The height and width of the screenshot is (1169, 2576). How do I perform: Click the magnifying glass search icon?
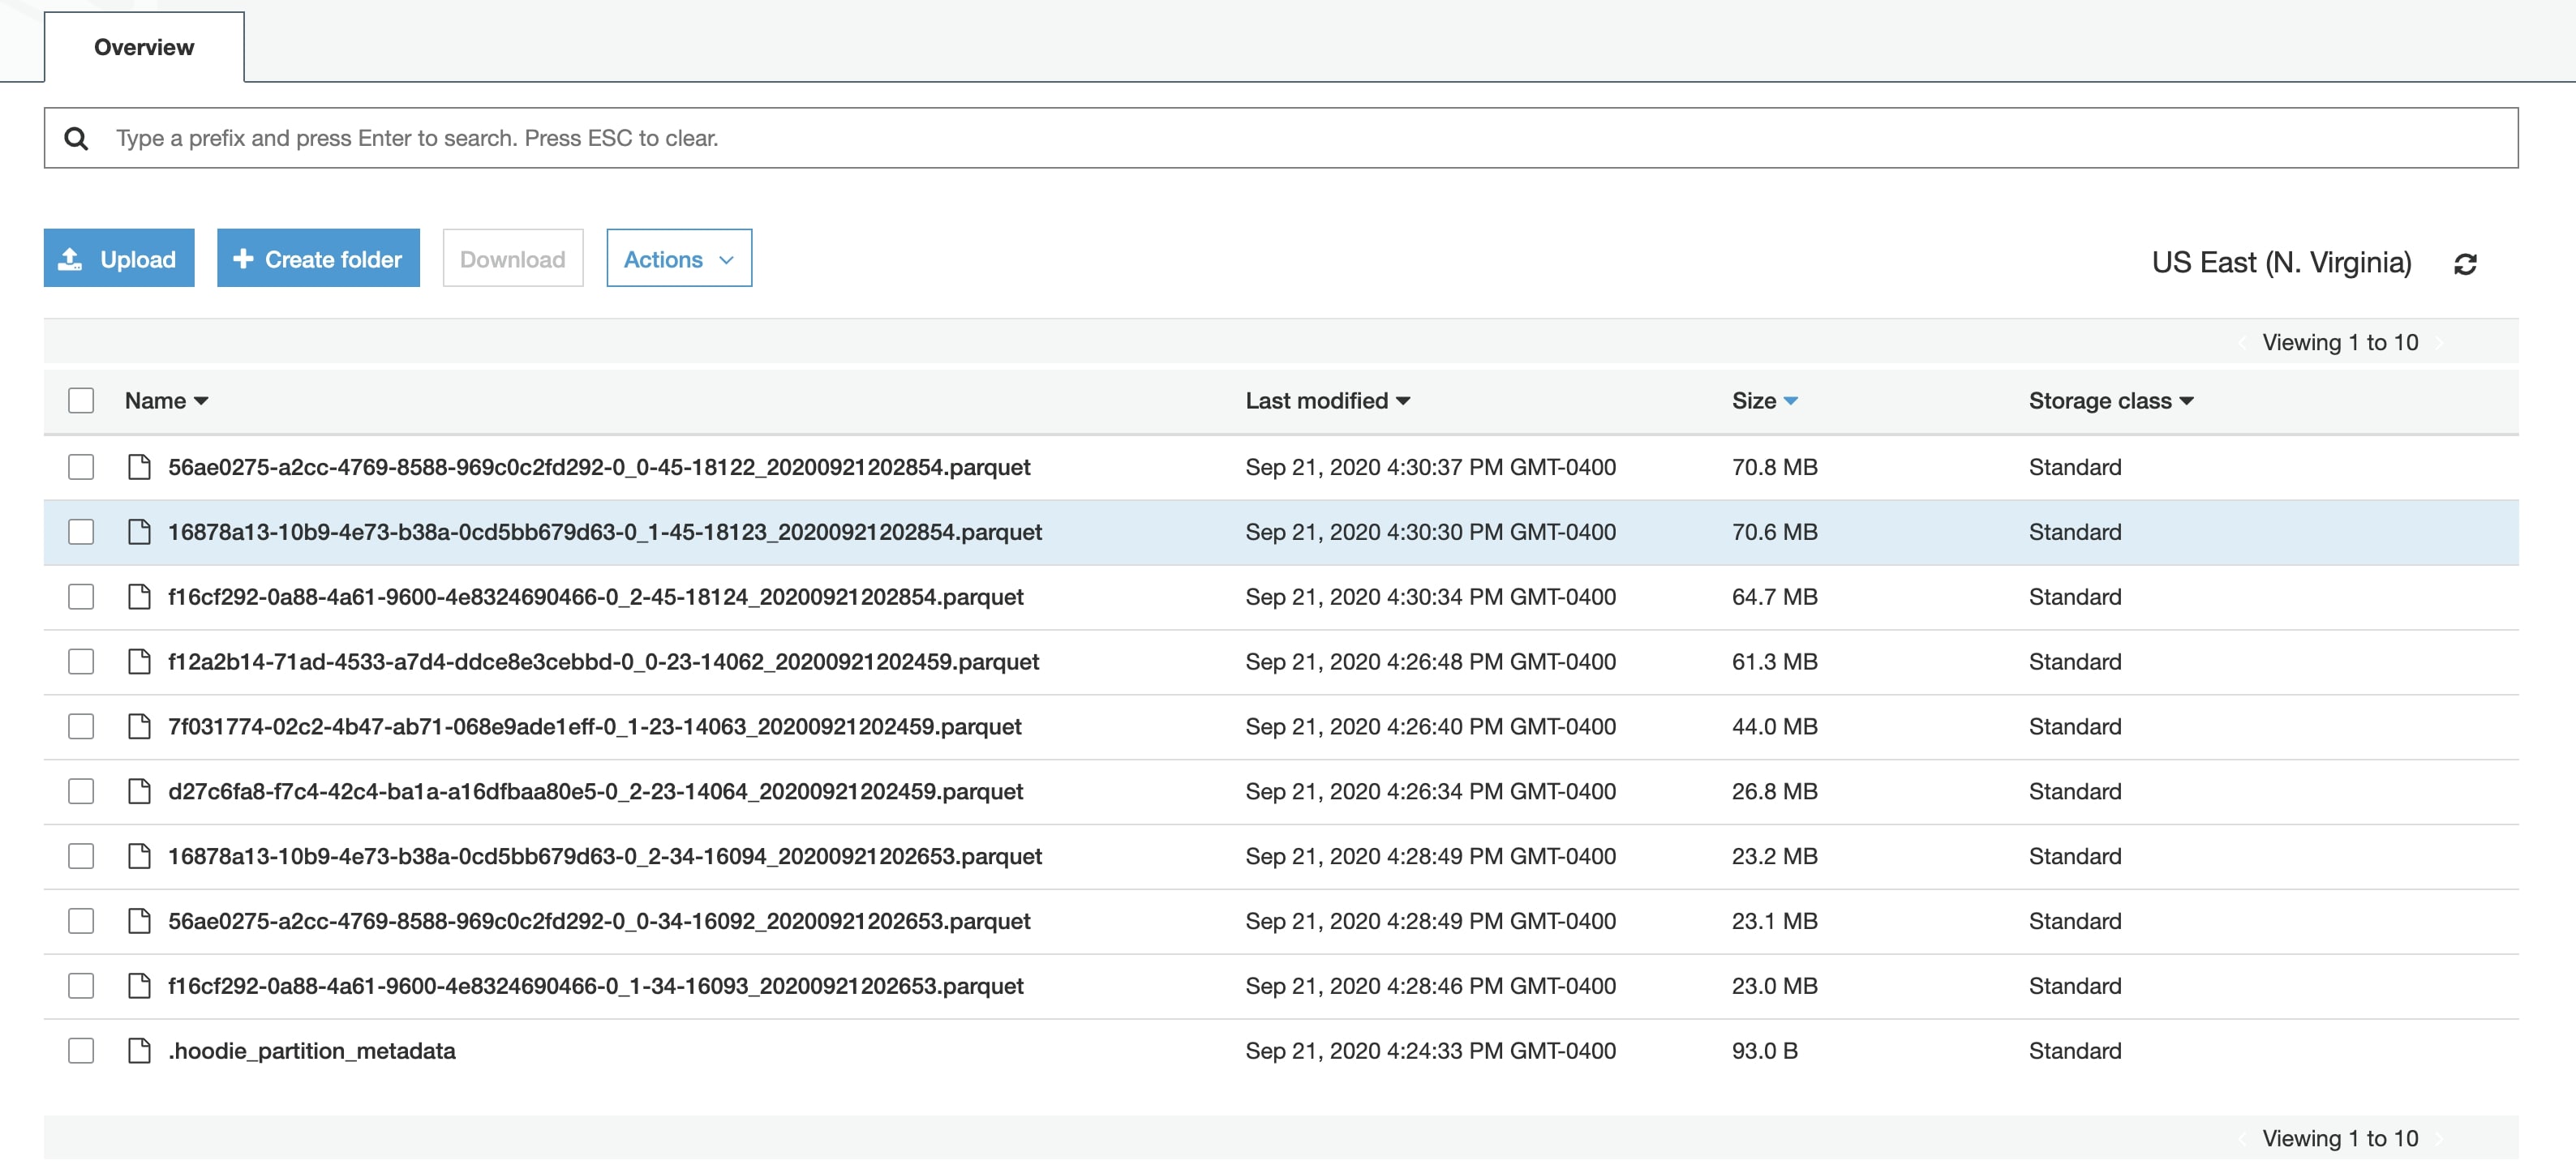76,138
